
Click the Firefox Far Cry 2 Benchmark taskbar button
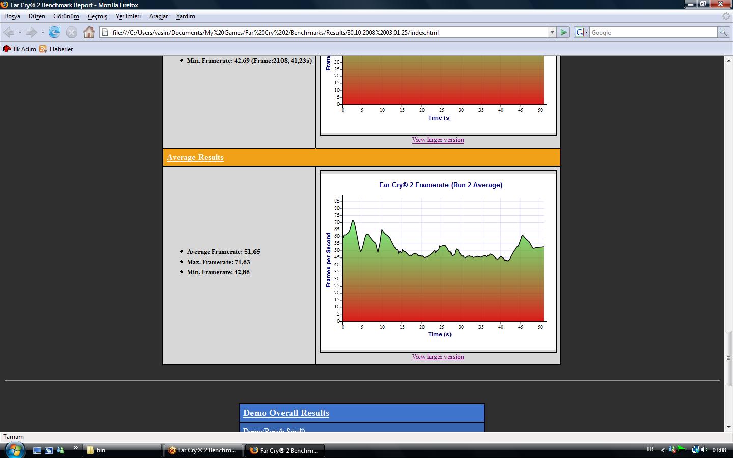click(x=285, y=450)
